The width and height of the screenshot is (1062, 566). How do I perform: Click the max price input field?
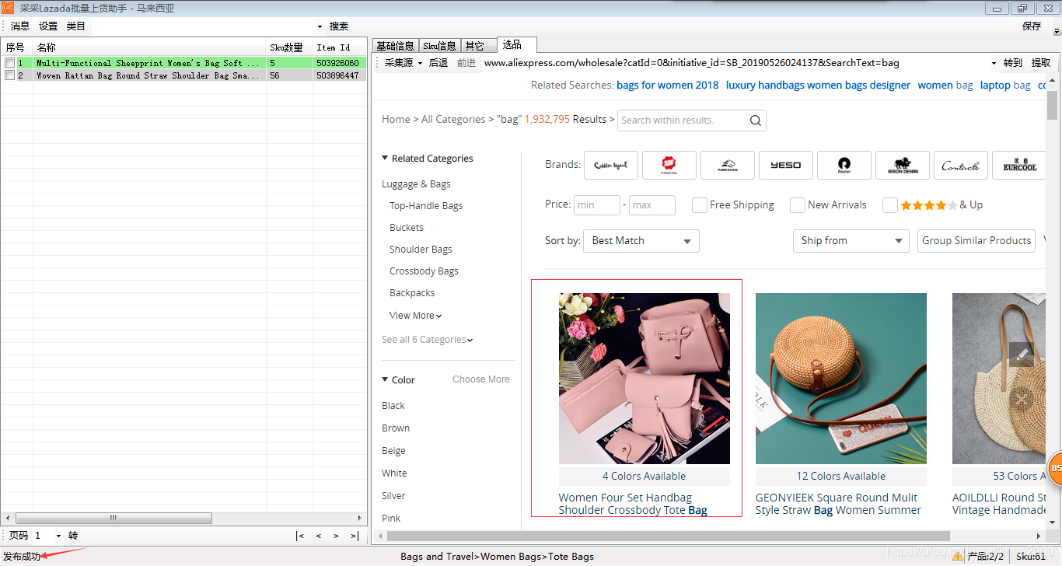pos(652,205)
